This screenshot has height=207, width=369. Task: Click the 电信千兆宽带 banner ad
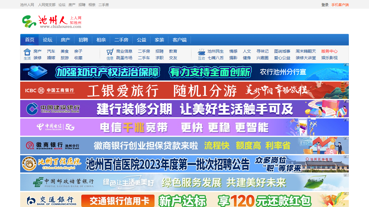coord(184,127)
